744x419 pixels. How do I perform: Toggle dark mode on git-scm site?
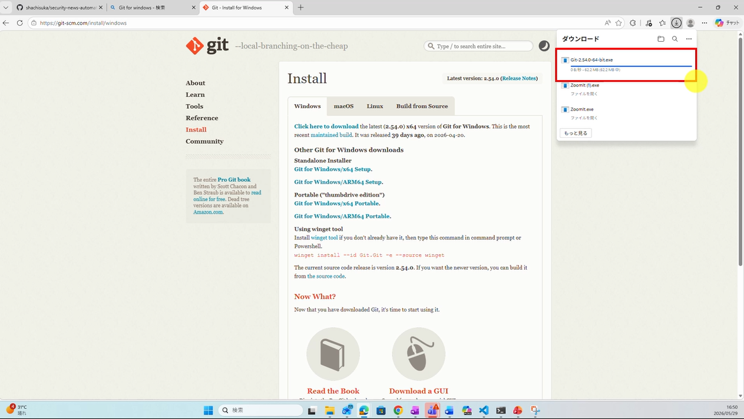[x=544, y=46]
